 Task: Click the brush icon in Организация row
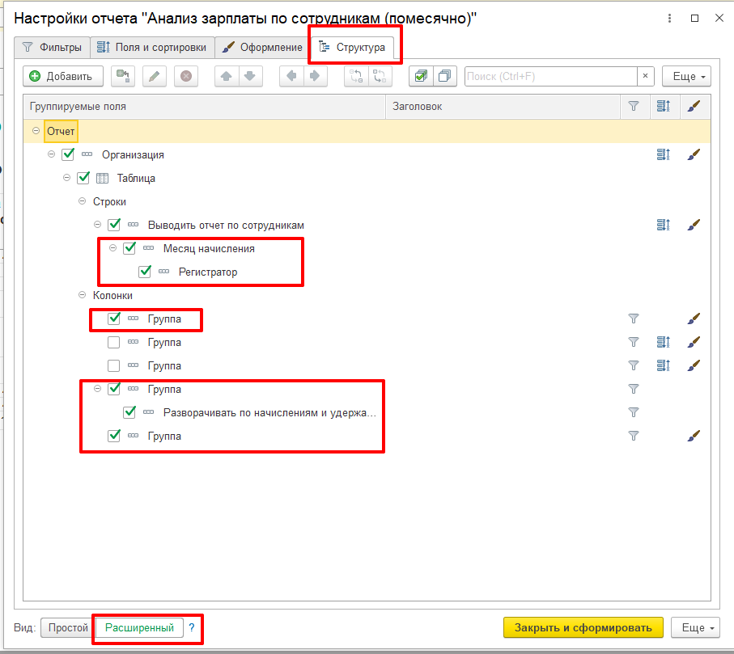click(694, 154)
